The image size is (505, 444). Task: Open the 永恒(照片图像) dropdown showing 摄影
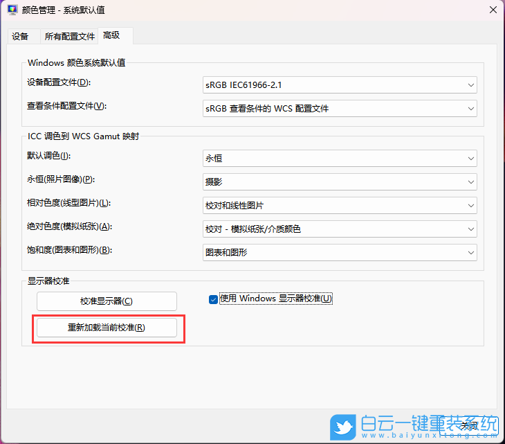click(339, 181)
